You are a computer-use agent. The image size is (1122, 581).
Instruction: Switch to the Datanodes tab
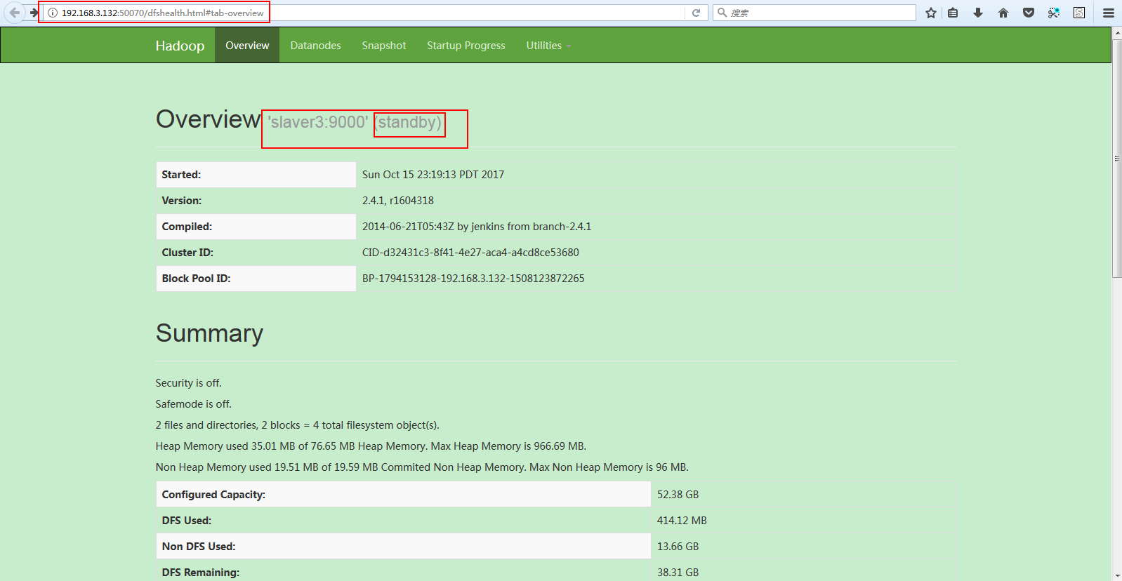(315, 46)
